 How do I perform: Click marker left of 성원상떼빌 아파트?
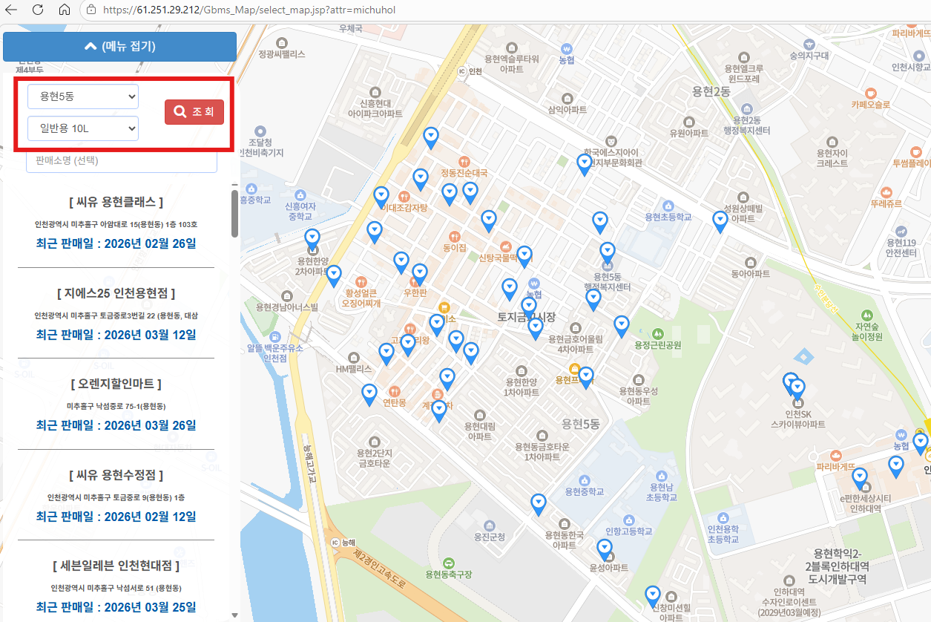[720, 221]
